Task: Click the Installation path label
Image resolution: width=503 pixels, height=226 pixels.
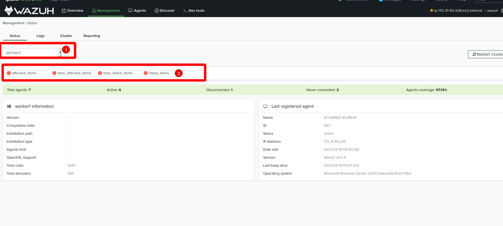Action: tap(20, 134)
